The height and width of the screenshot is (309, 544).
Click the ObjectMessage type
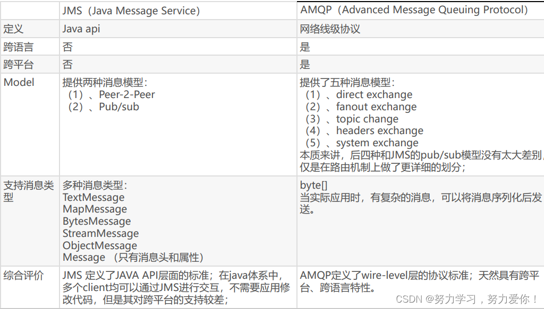(x=100, y=245)
